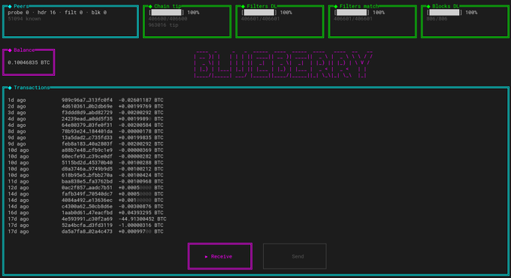Click the arrow marker inside the Receive button

[x=207, y=256]
